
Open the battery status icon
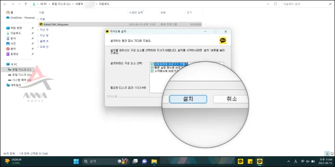(313, 162)
